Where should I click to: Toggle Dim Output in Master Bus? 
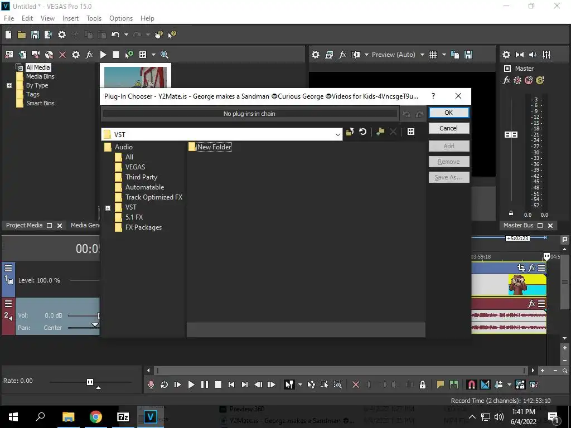click(533, 55)
